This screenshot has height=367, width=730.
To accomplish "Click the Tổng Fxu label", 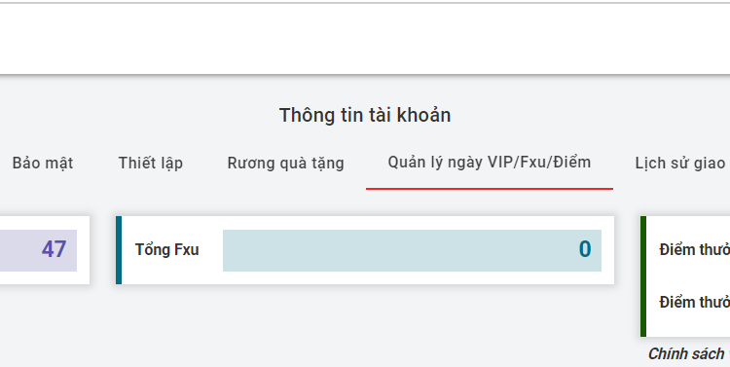I will [166, 249].
